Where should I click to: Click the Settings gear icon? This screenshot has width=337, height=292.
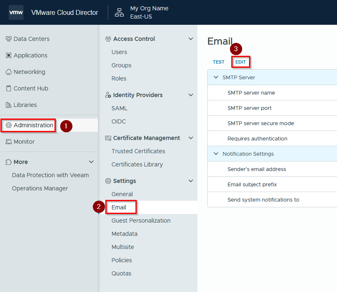pos(108,181)
